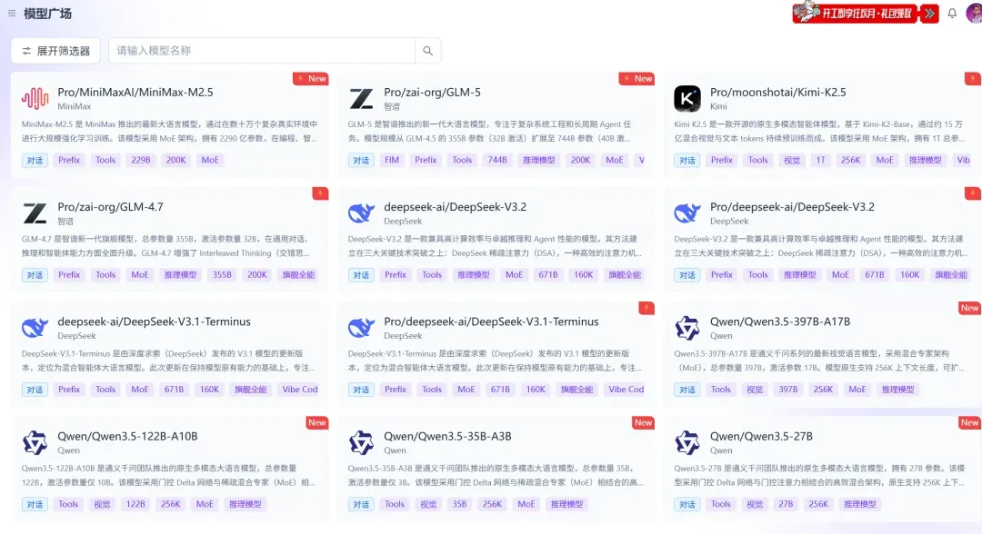The width and height of the screenshot is (982, 534).
Task: Click 35B tag on Qwen3.5-35B-A3B card
Action: click(460, 504)
